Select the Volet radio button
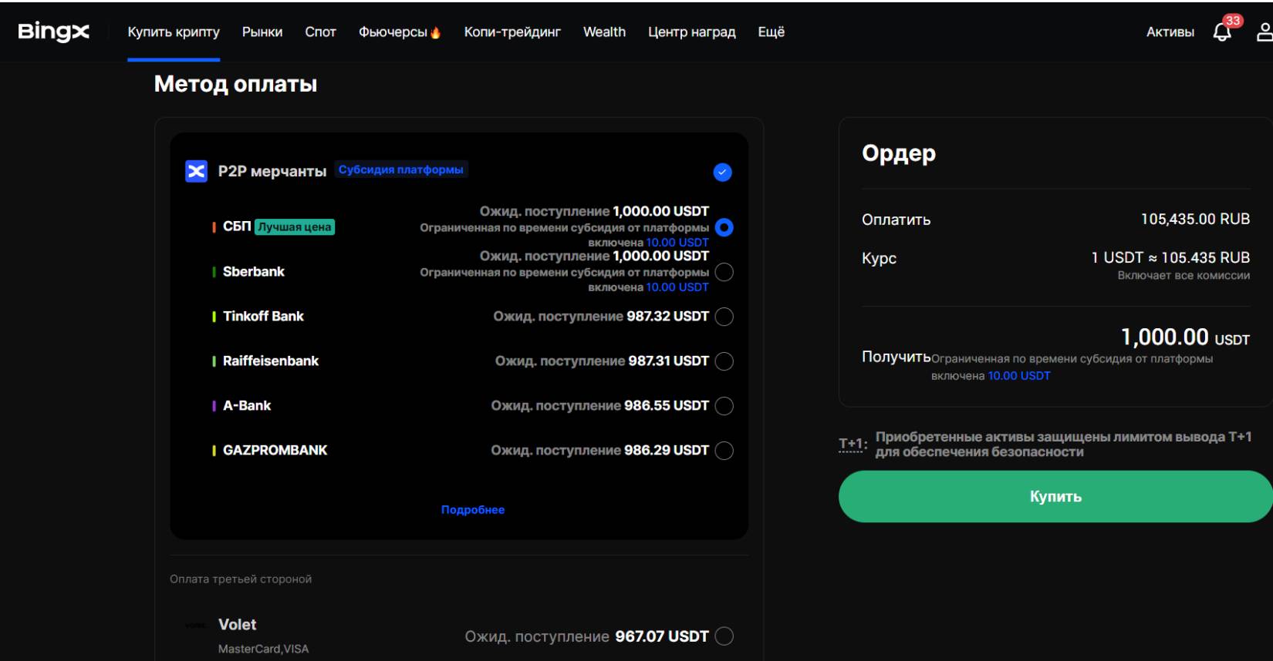 (724, 636)
